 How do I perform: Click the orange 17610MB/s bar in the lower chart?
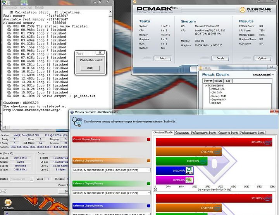[x=189, y=208]
